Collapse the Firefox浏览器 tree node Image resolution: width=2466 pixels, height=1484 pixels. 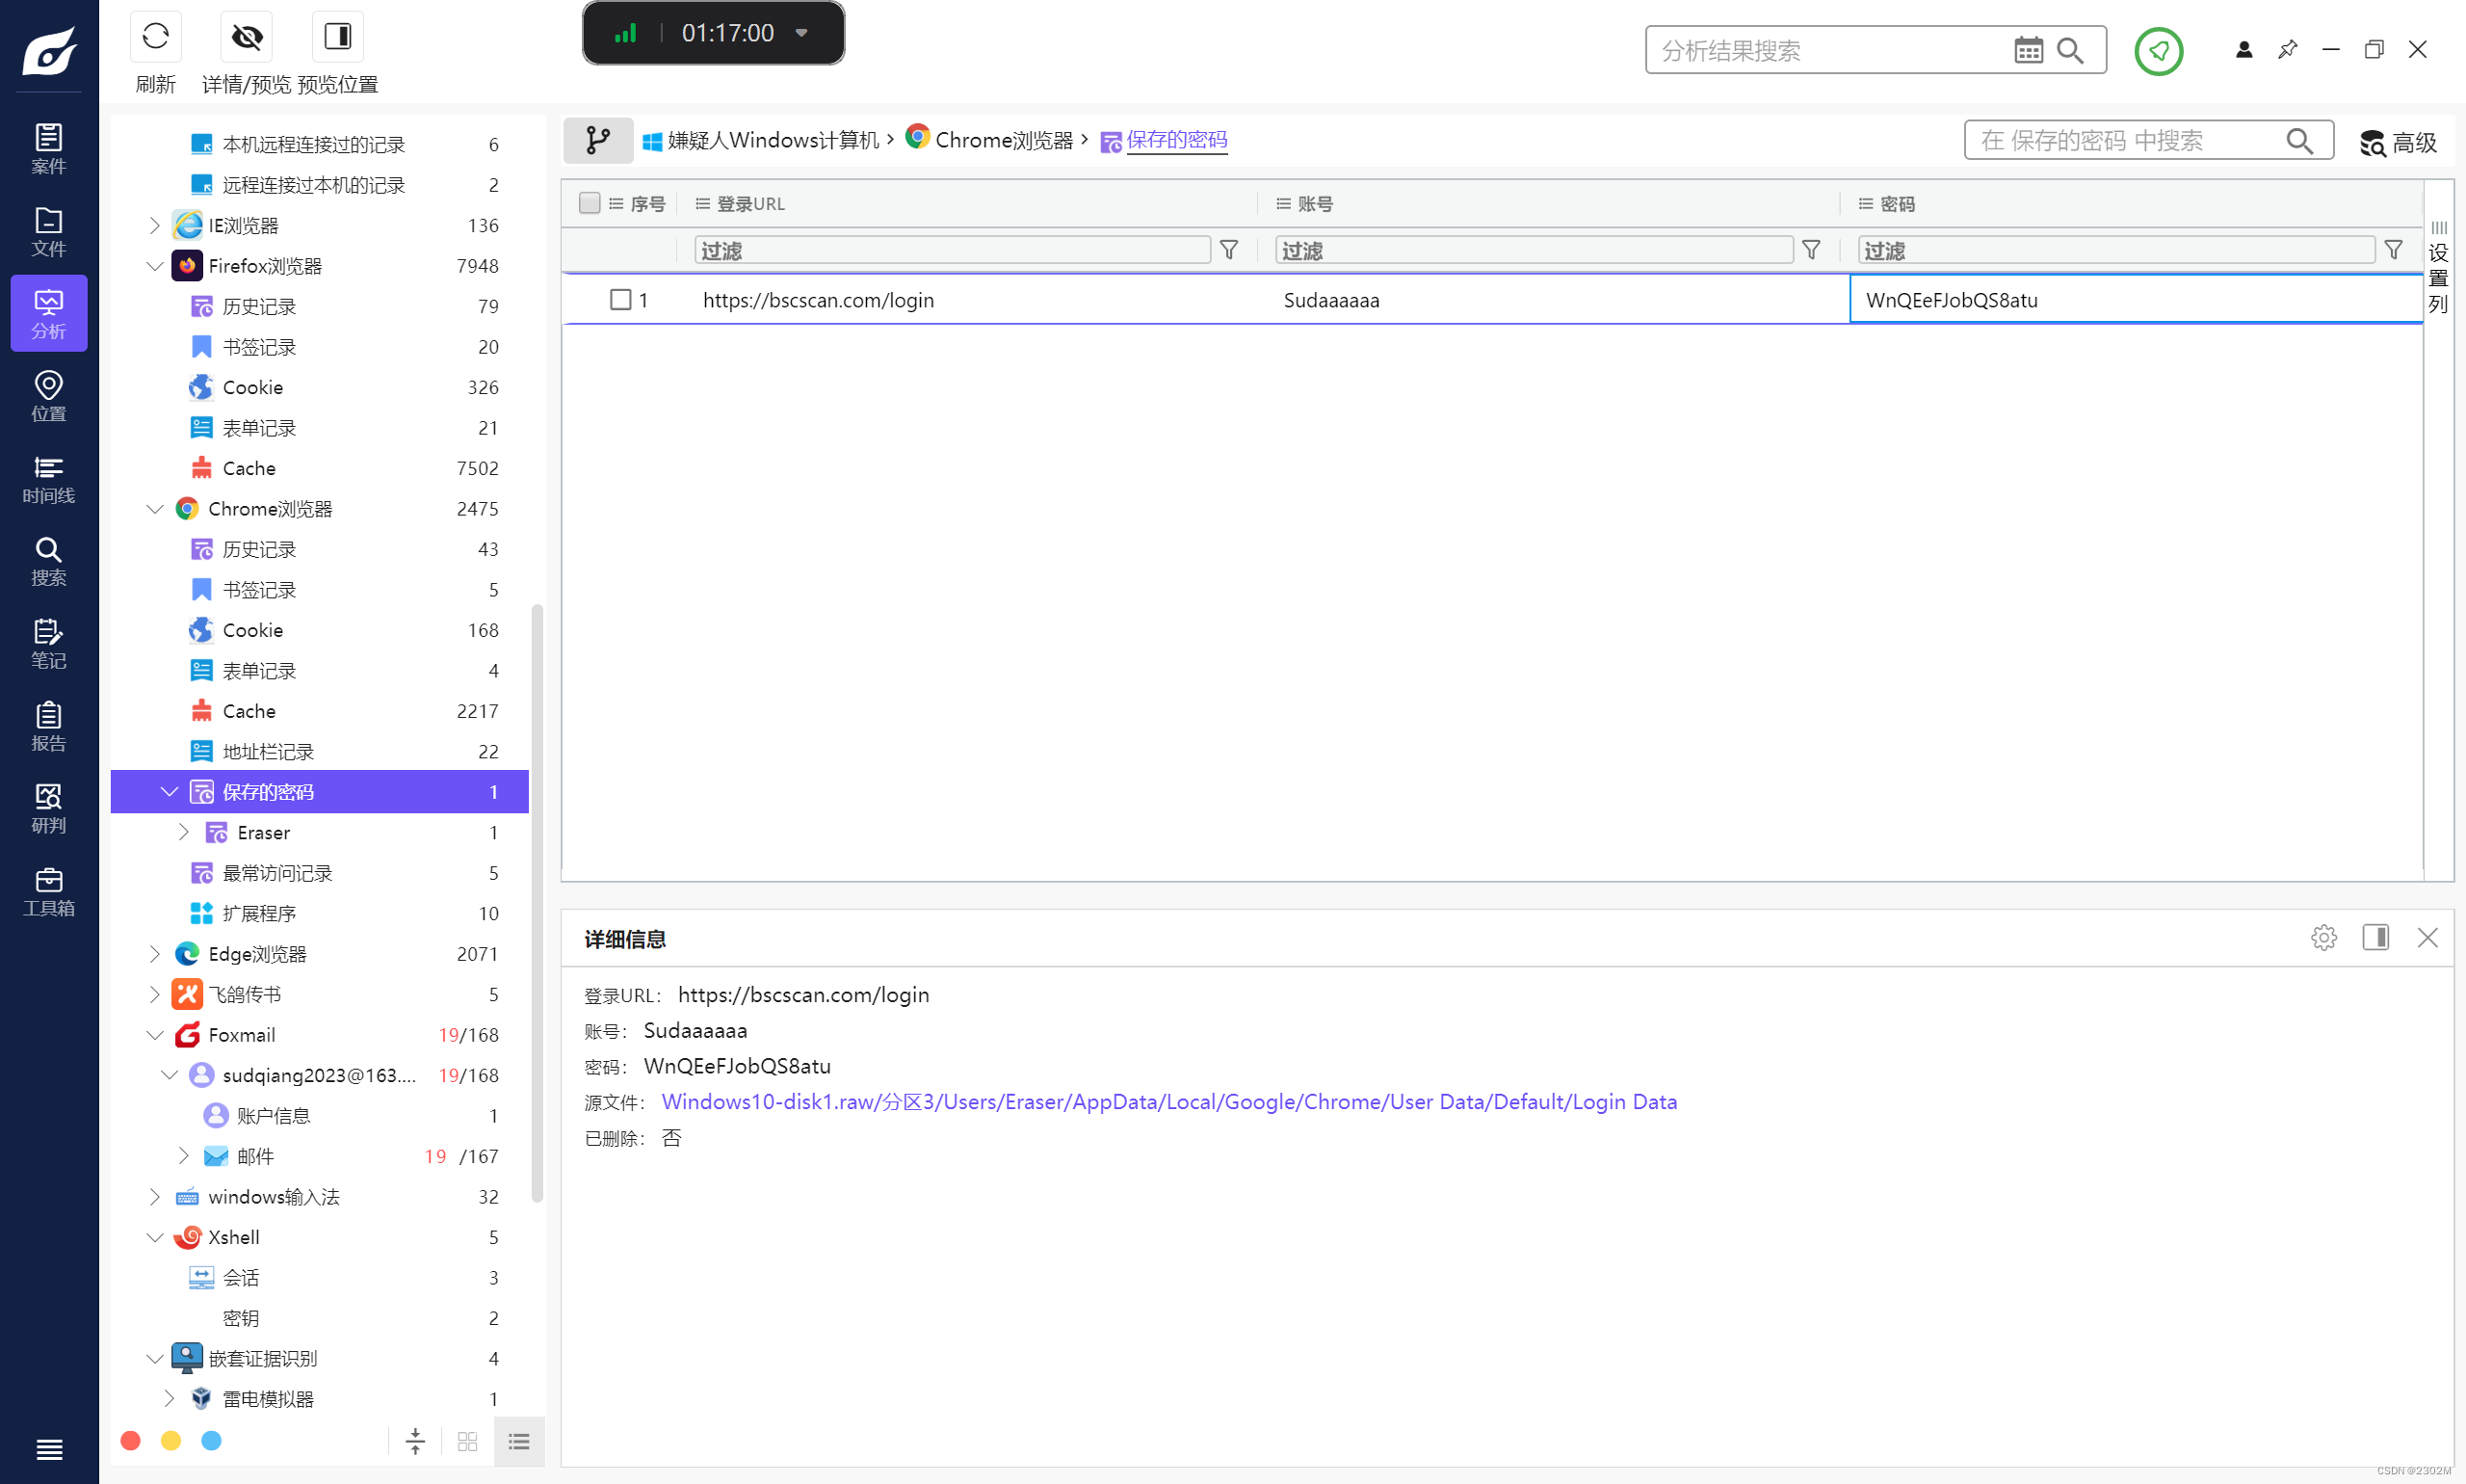point(155,266)
